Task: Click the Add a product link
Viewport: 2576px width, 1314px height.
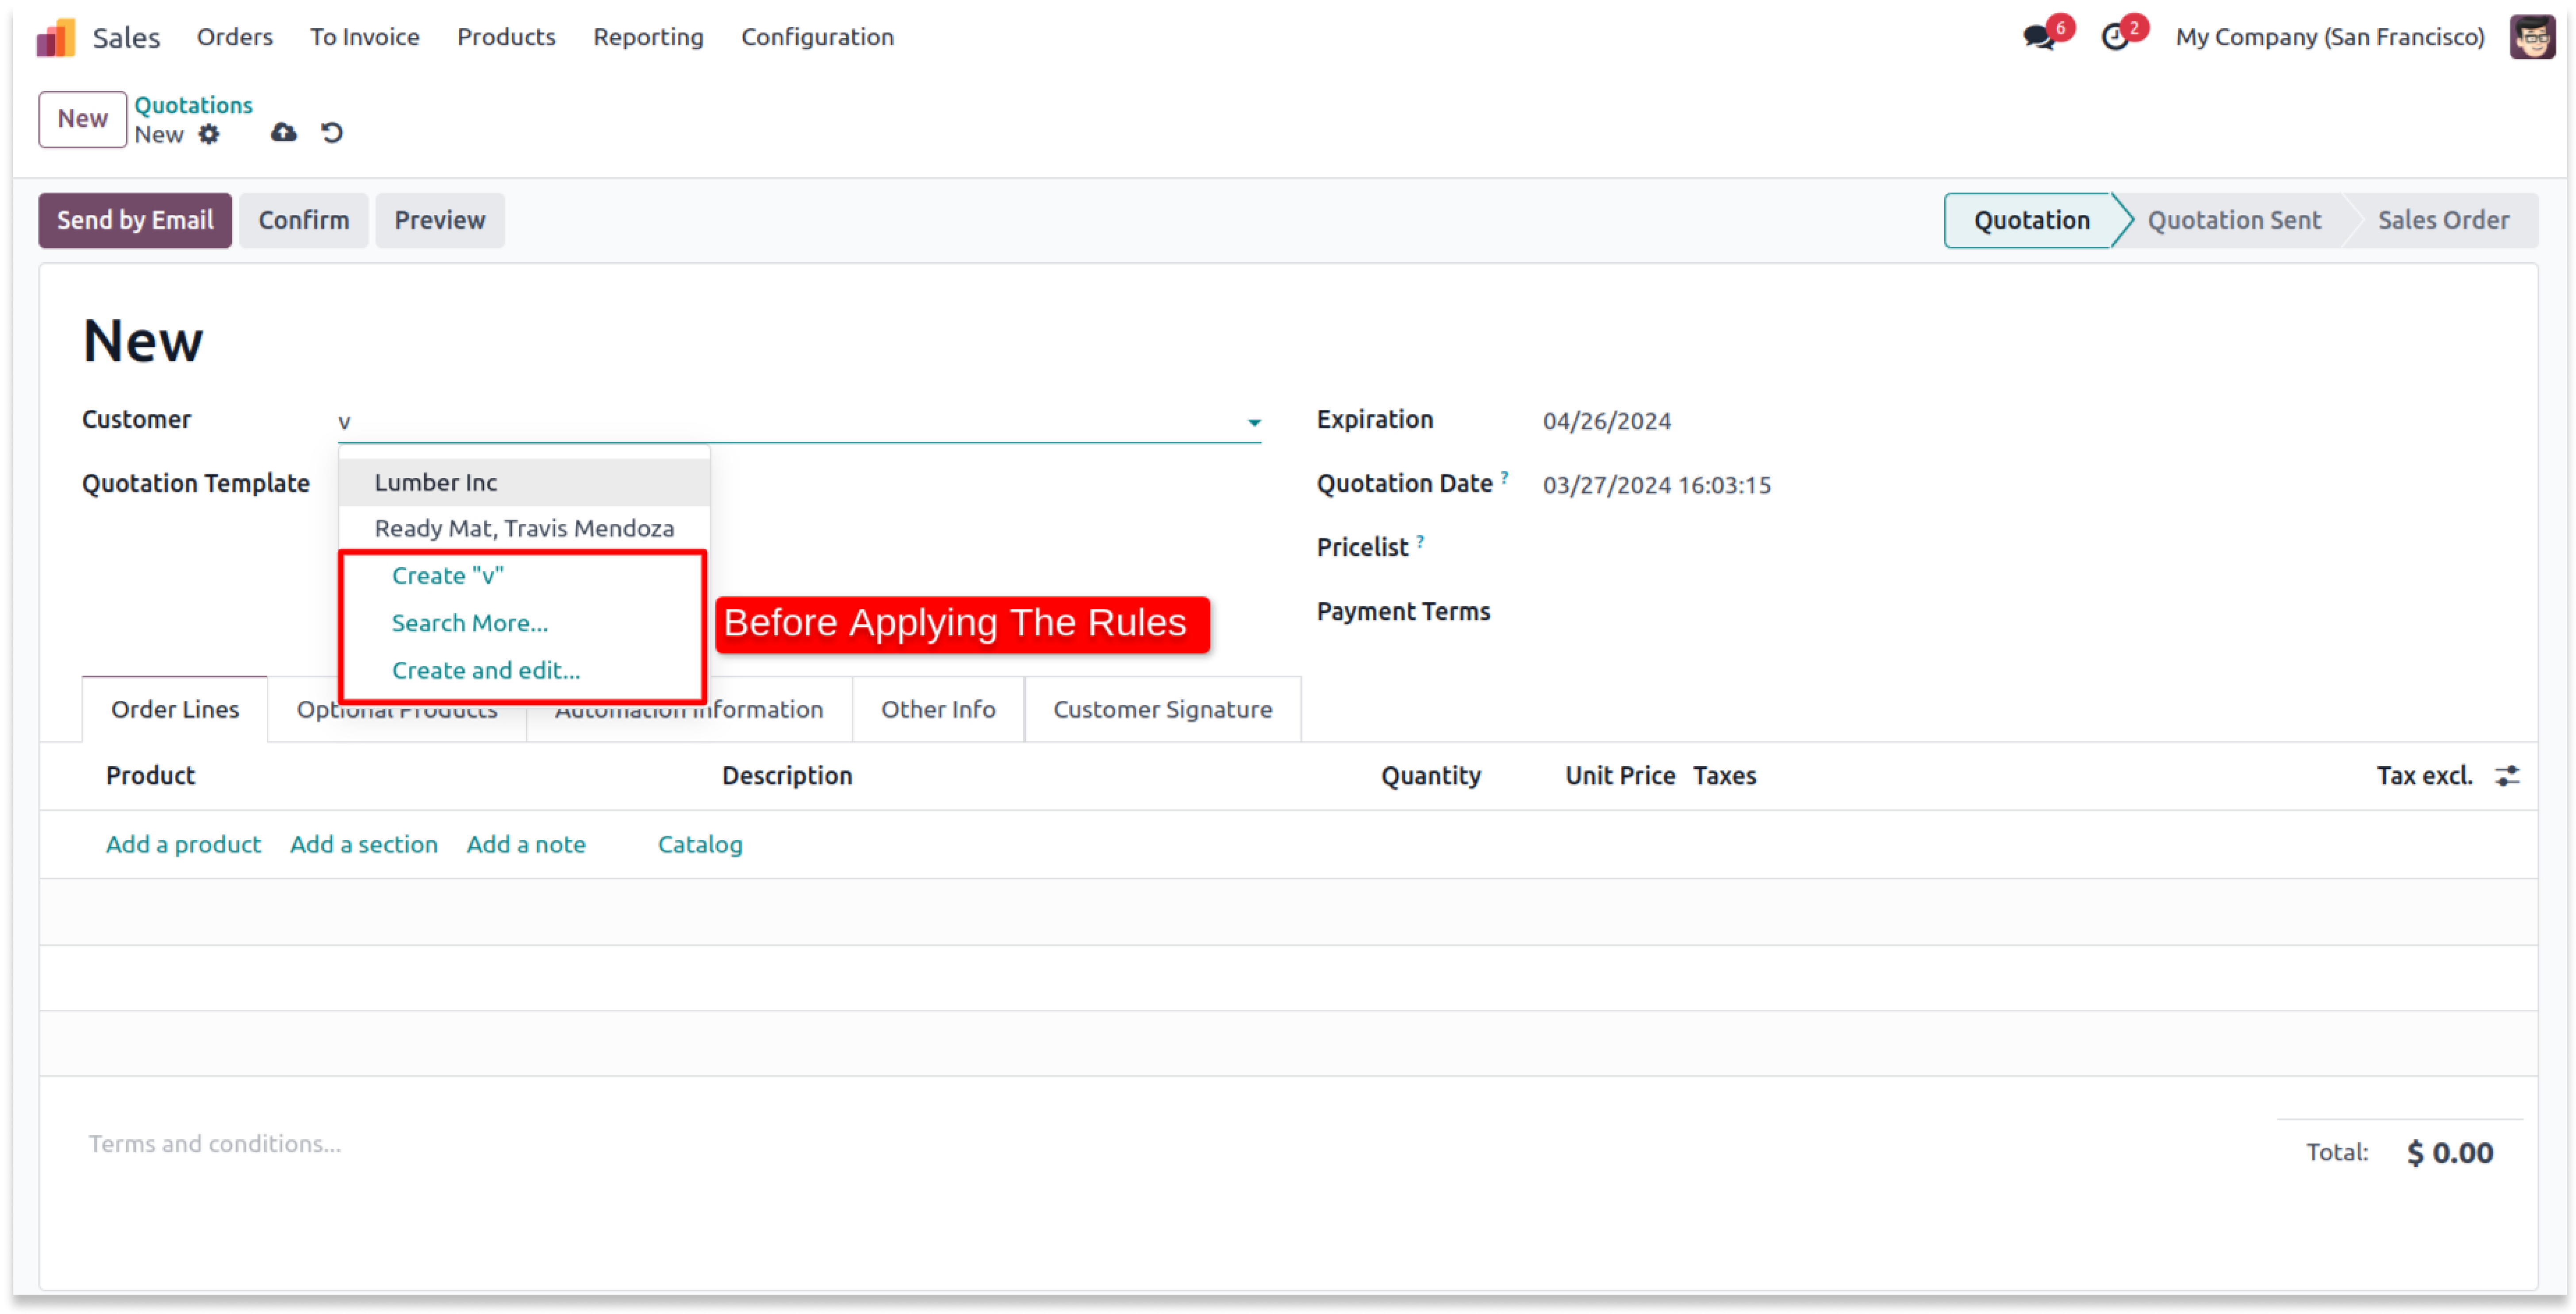Action: coord(183,844)
